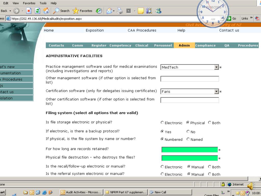Open the Outlook icon in Quick Launch

click(x=32, y=192)
